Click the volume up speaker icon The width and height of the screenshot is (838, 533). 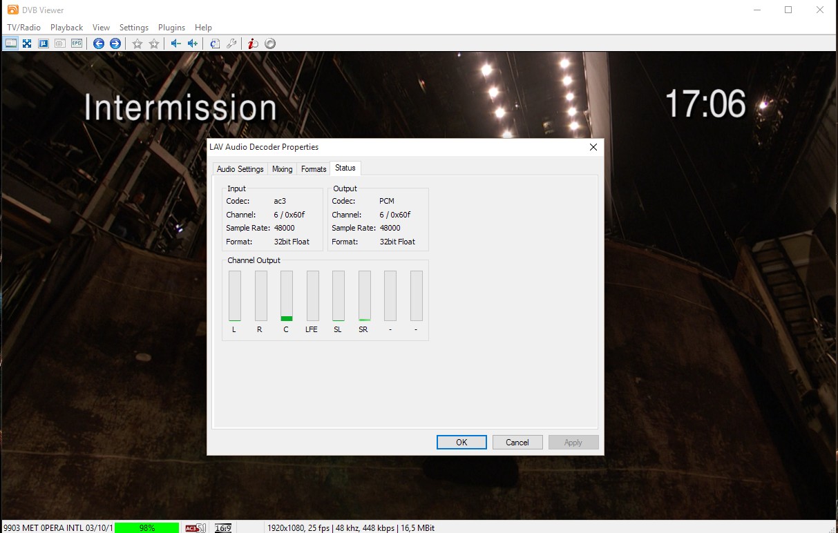(x=193, y=43)
